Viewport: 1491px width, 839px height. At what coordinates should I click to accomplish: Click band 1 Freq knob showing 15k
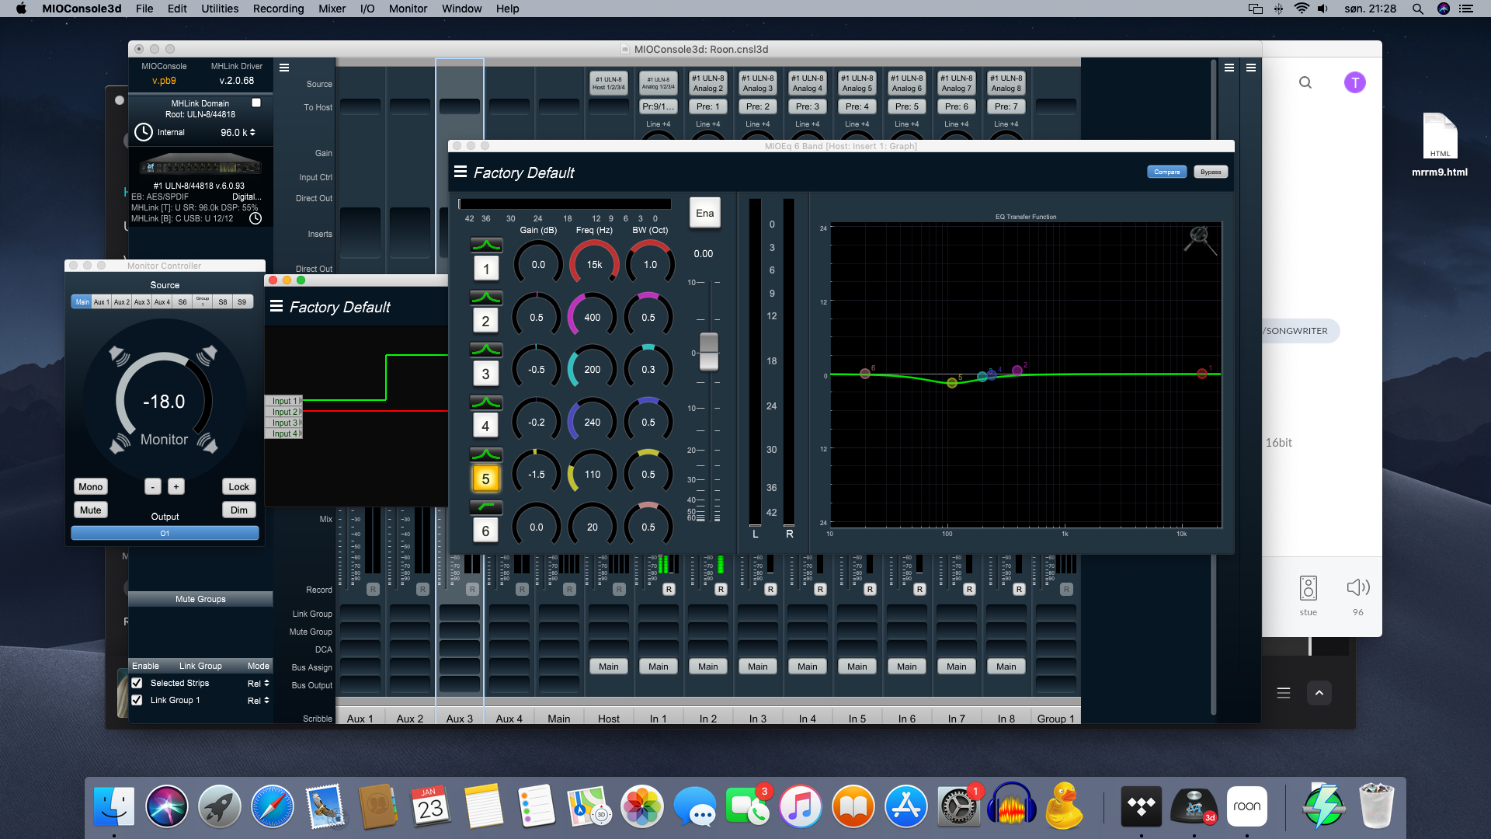[x=594, y=265]
